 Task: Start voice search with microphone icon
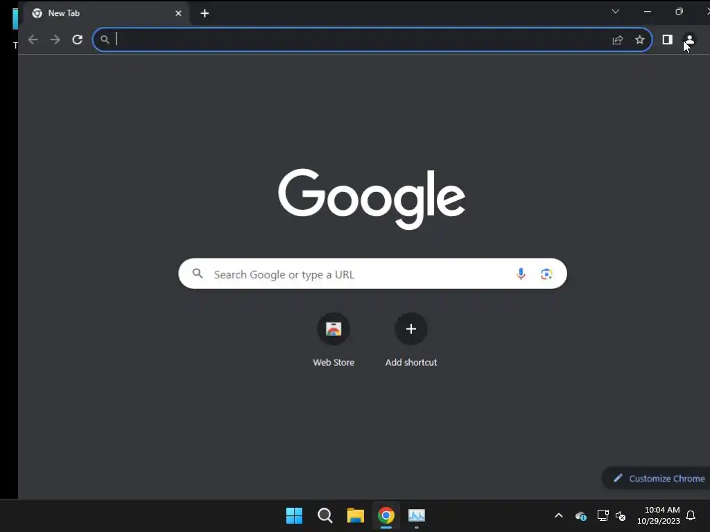(x=521, y=274)
